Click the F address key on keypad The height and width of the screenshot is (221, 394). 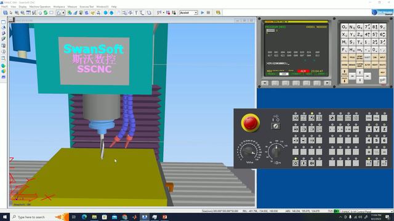(345, 50)
